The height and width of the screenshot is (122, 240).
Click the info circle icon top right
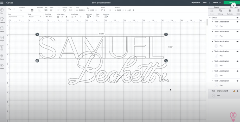[233, 5]
